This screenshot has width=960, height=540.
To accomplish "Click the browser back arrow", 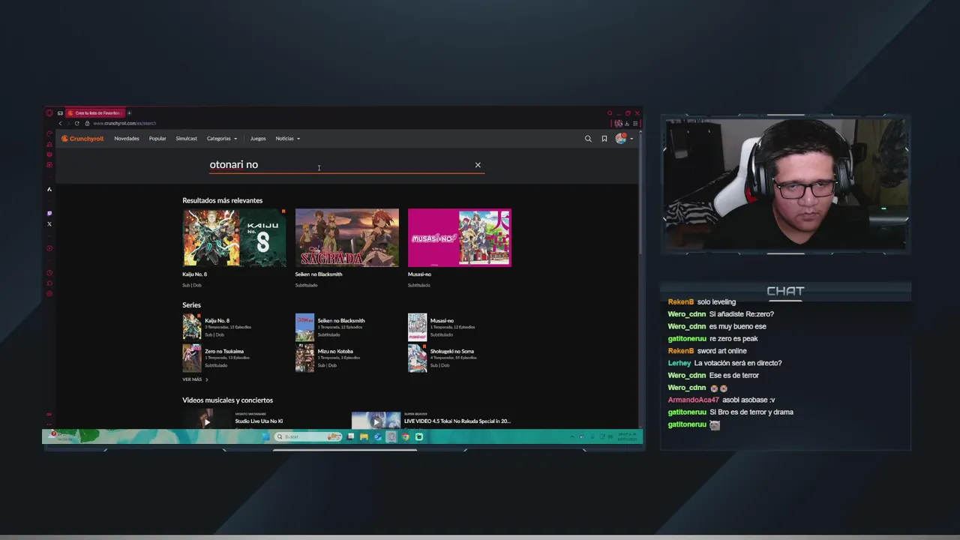I will pyautogui.click(x=61, y=123).
